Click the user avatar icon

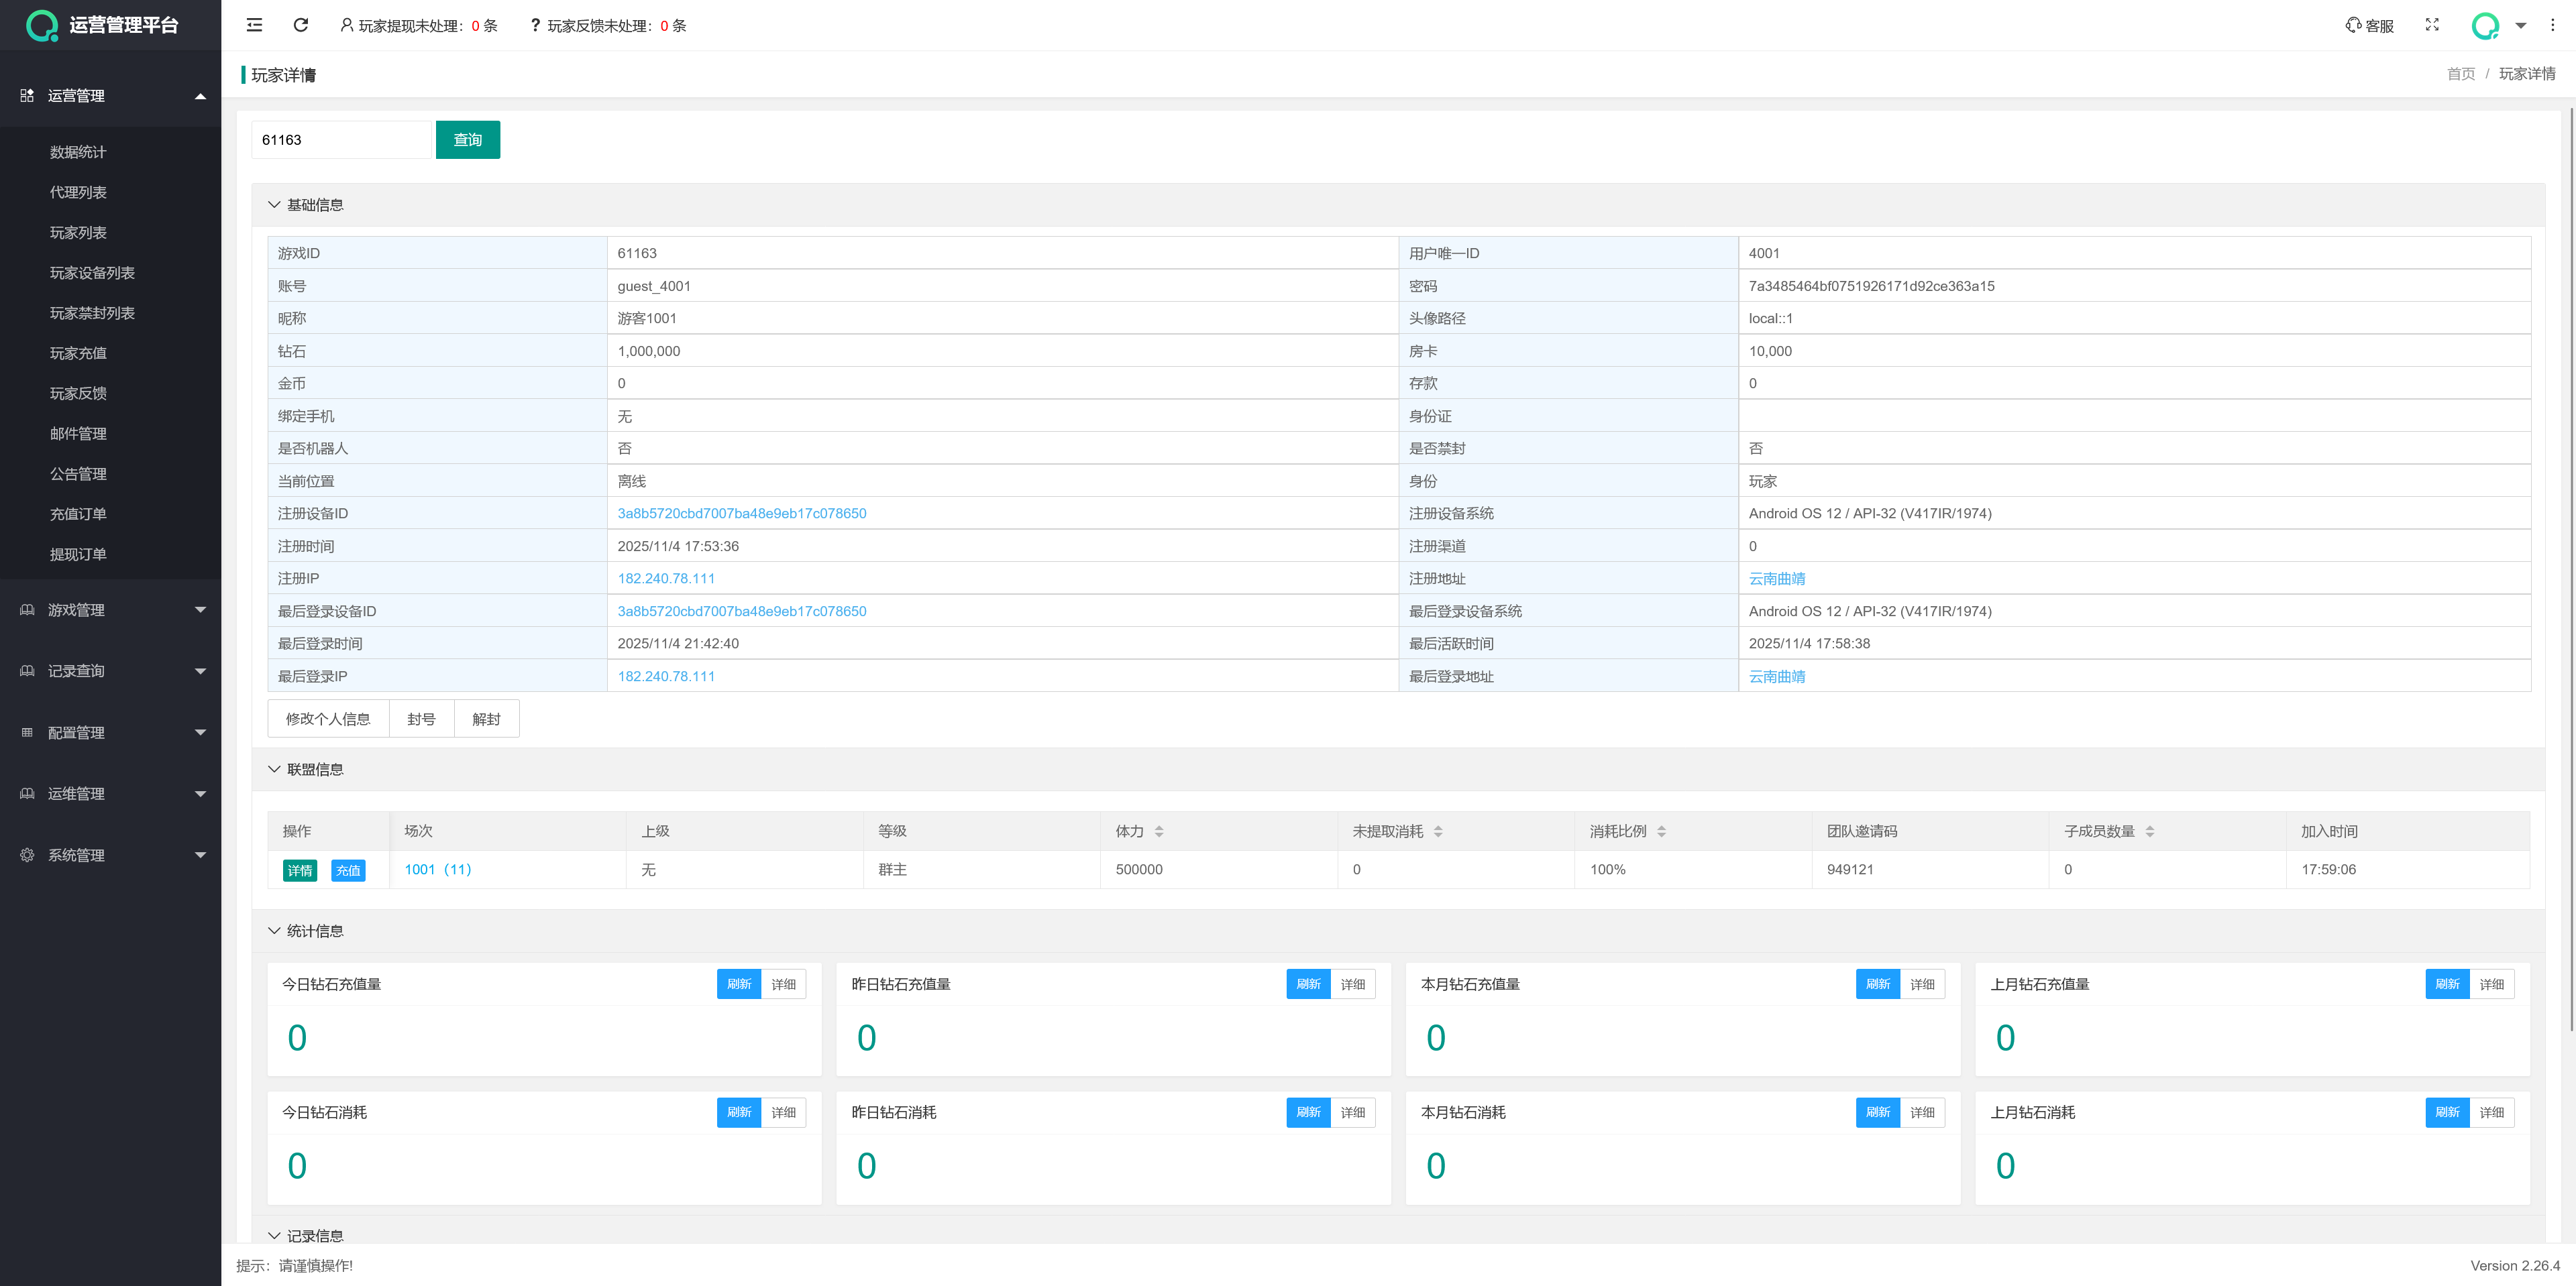pos(2485,25)
